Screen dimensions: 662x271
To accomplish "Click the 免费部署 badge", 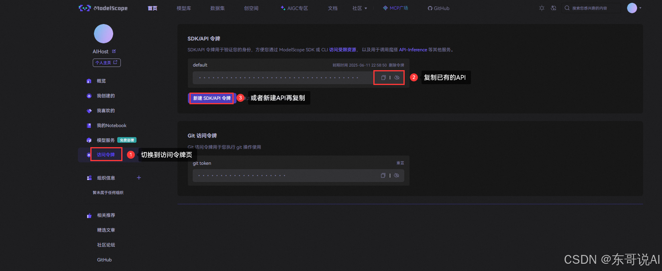I will pos(127,140).
